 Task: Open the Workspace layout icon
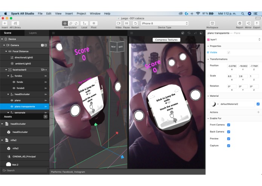[x=212, y=23]
